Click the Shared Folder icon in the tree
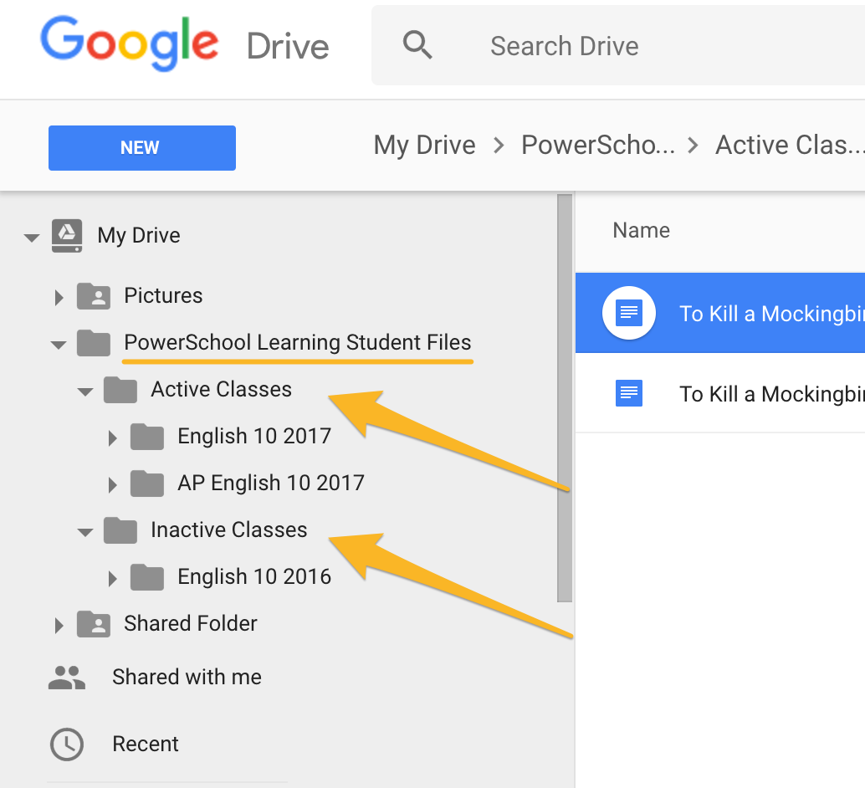This screenshot has width=865, height=788. pos(94,623)
